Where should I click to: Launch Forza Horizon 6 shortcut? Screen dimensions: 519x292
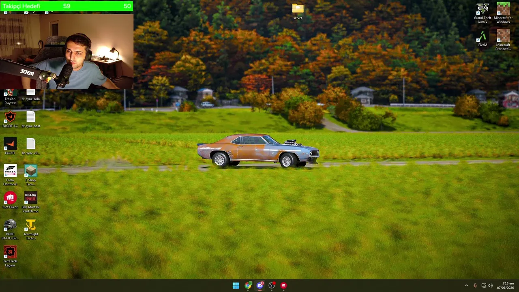[10, 175]
